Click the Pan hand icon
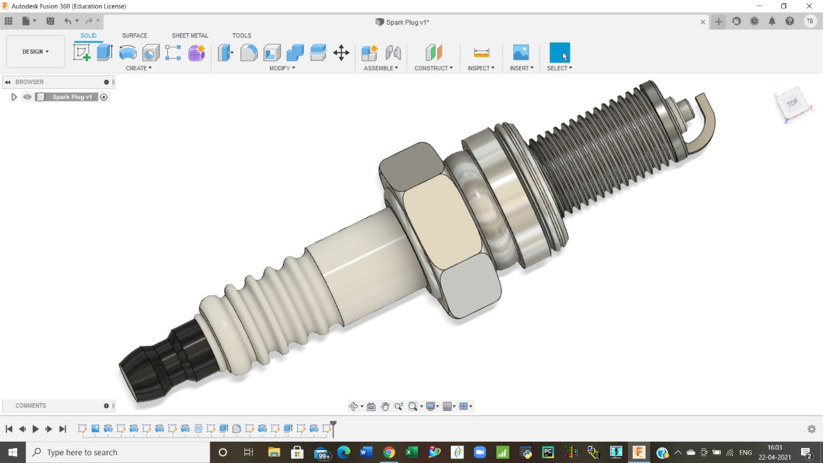The image size is (823, 463). click(385, 406)
